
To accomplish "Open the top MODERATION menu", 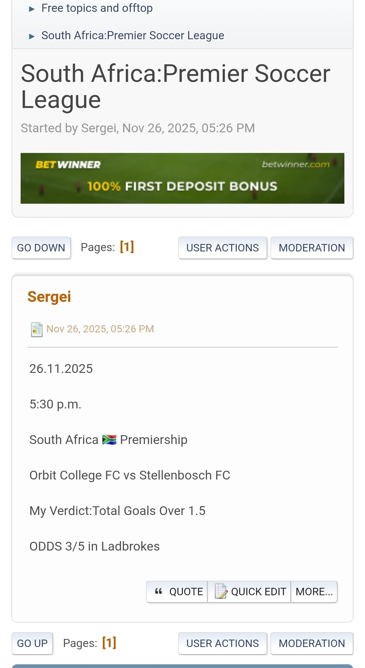I will pos(312,248).
